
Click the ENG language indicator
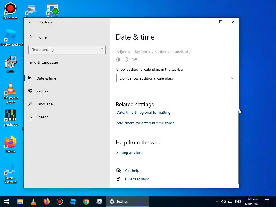point(238,202)
